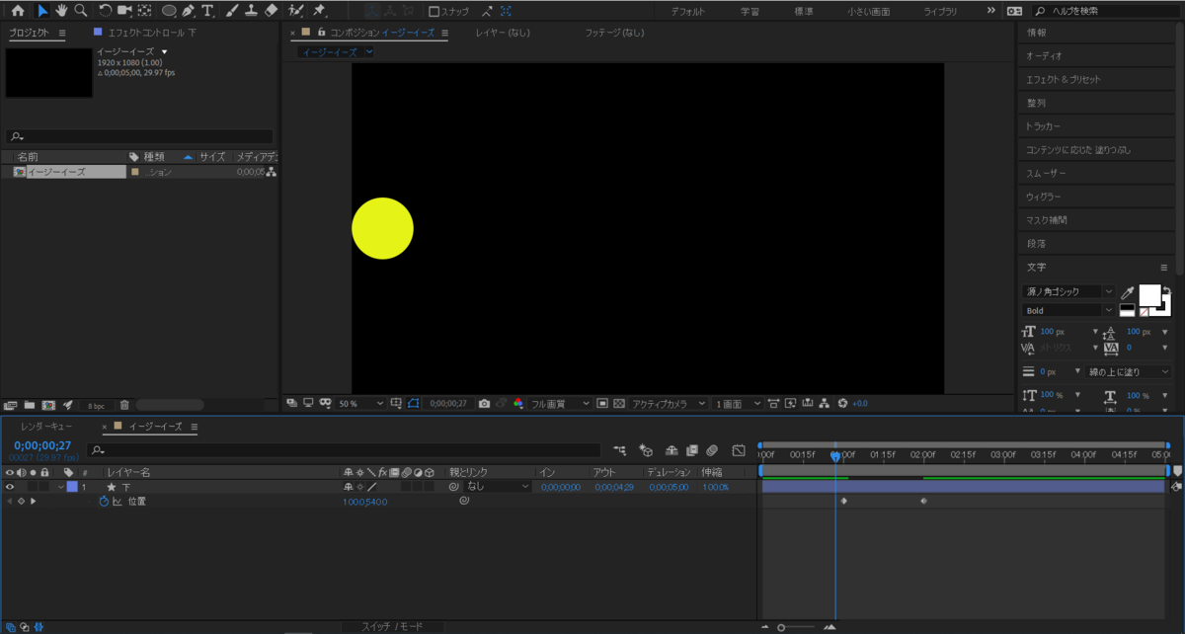Click the Region of Interest icon
Image resolution: width=1185 pixels, height=634 pixels.
pyautogui.click(x=602, y=403)
